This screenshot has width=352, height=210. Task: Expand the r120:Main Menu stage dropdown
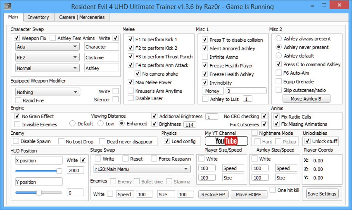(x=142, y=169)
